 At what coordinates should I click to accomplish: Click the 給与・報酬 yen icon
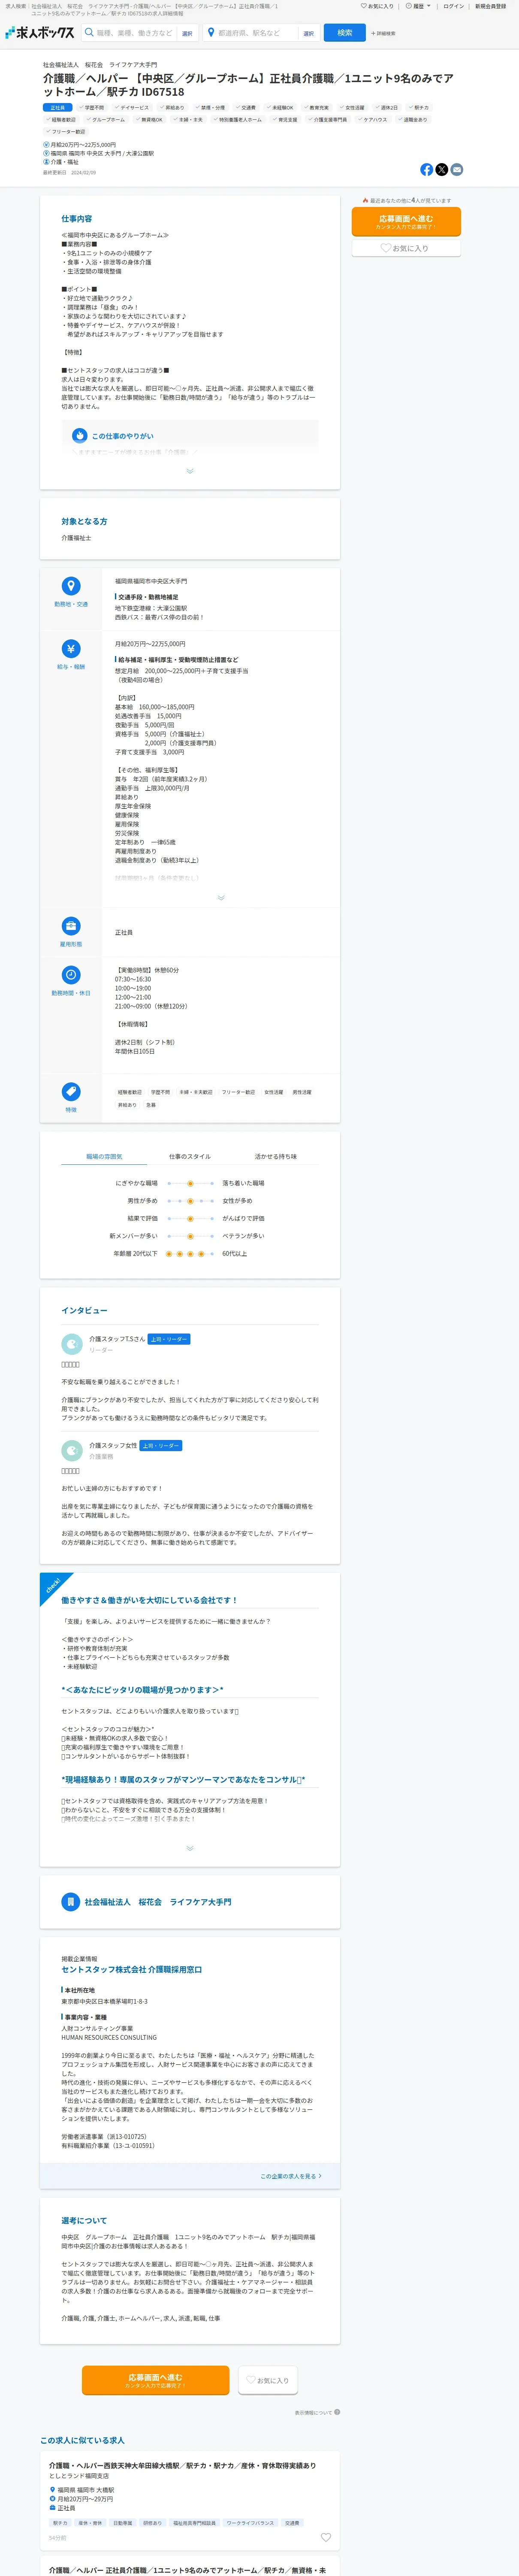coord(71,649)
